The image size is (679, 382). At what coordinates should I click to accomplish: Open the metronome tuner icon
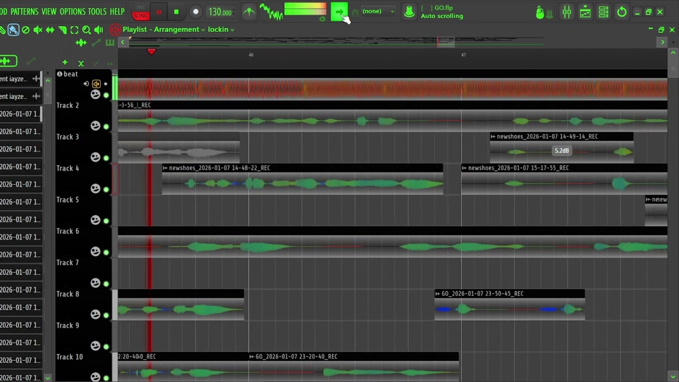pos(249,12)
